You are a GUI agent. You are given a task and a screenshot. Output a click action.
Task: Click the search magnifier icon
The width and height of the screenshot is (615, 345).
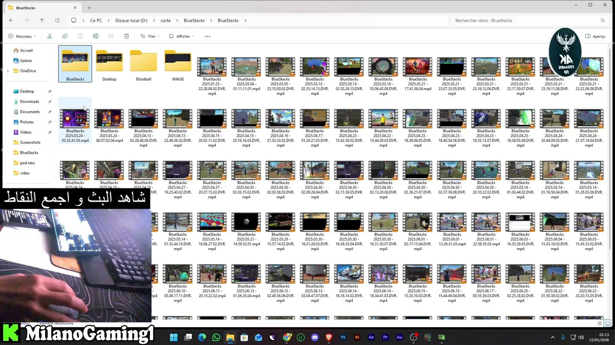click(x=603, y=21)
